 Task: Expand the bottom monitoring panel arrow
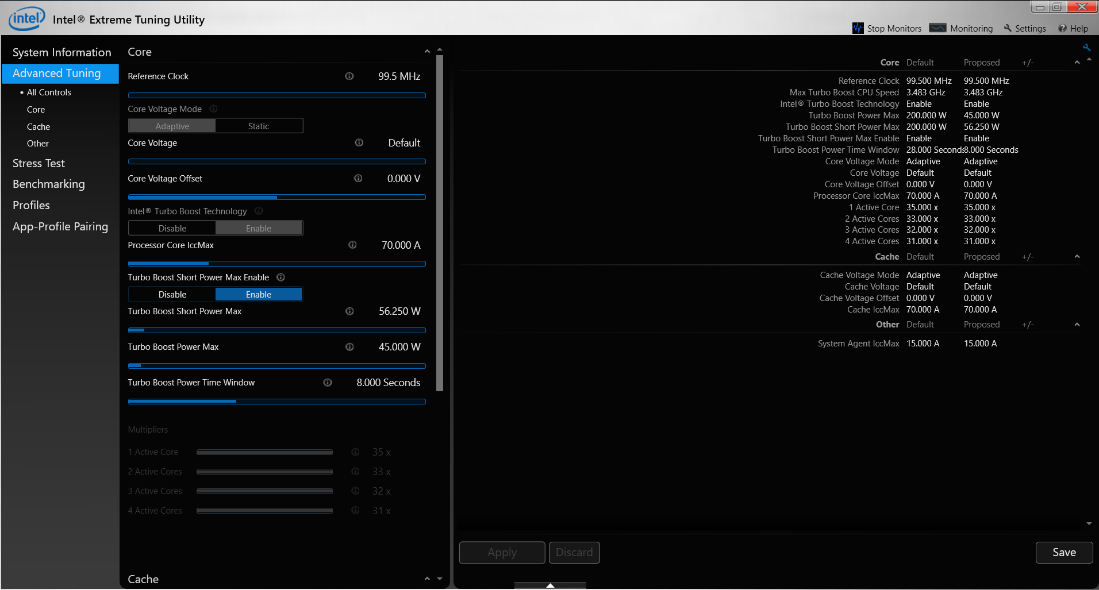[x=550, y=585]
